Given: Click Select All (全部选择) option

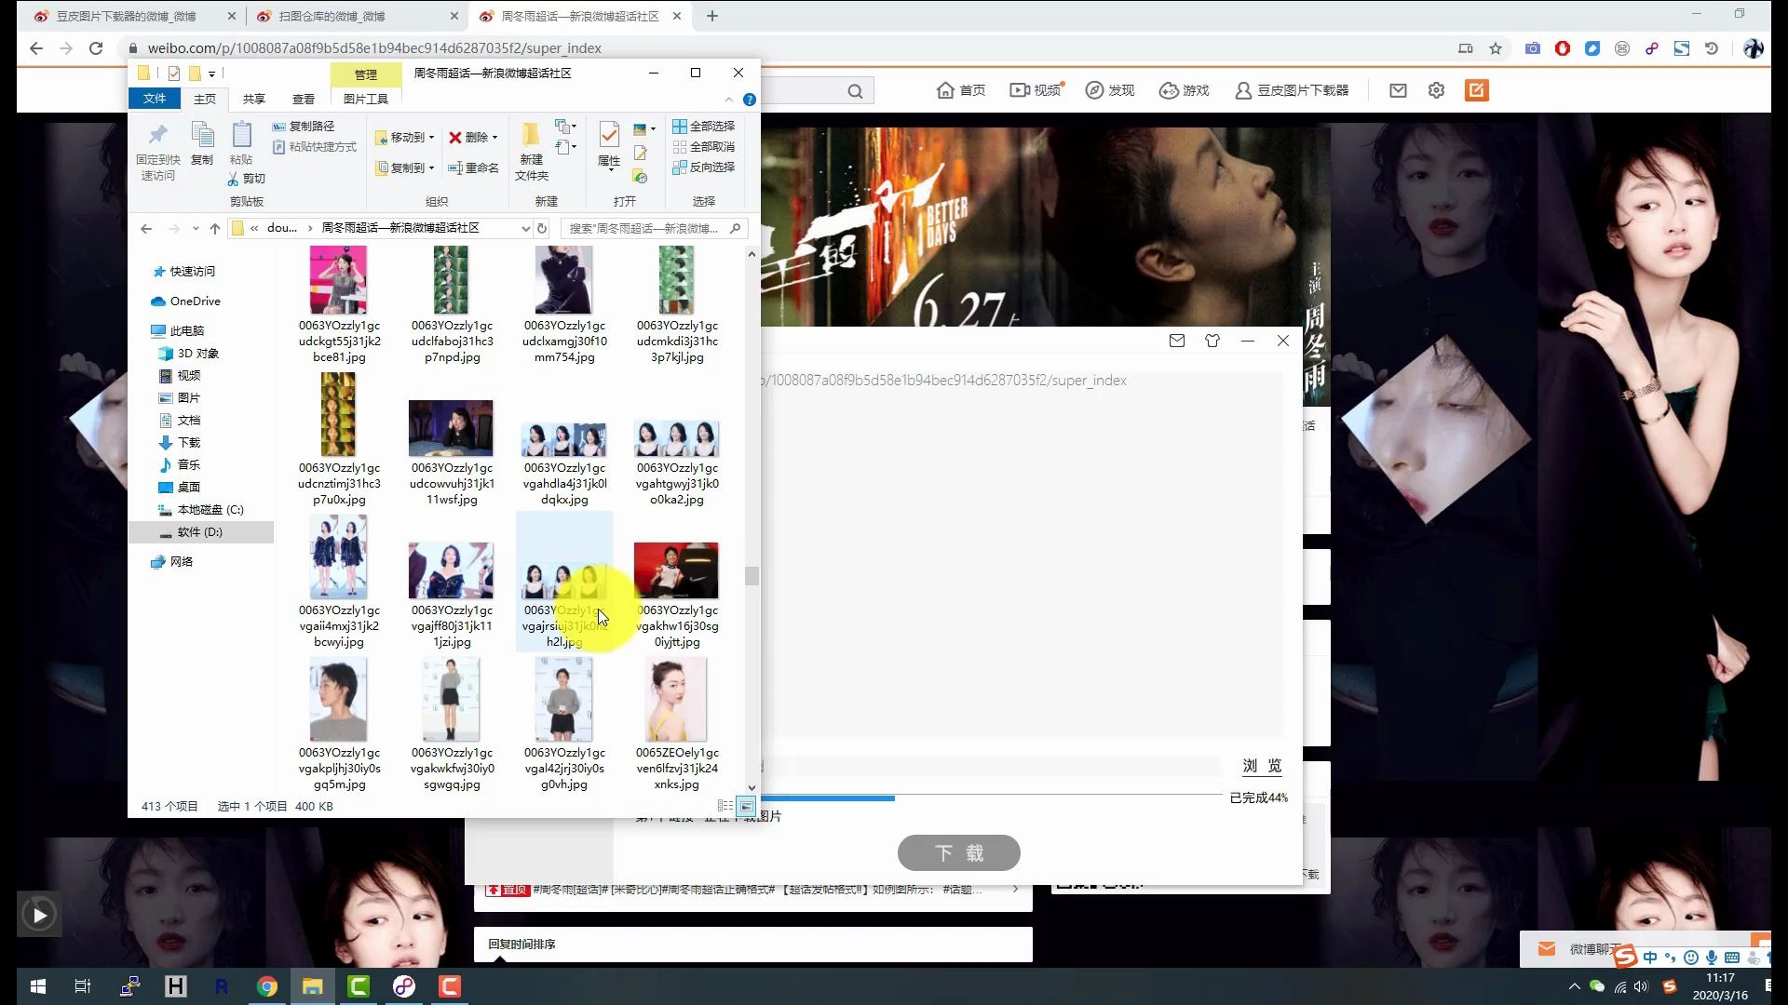Looking at the screenshot, I should [x=704, y=126].
